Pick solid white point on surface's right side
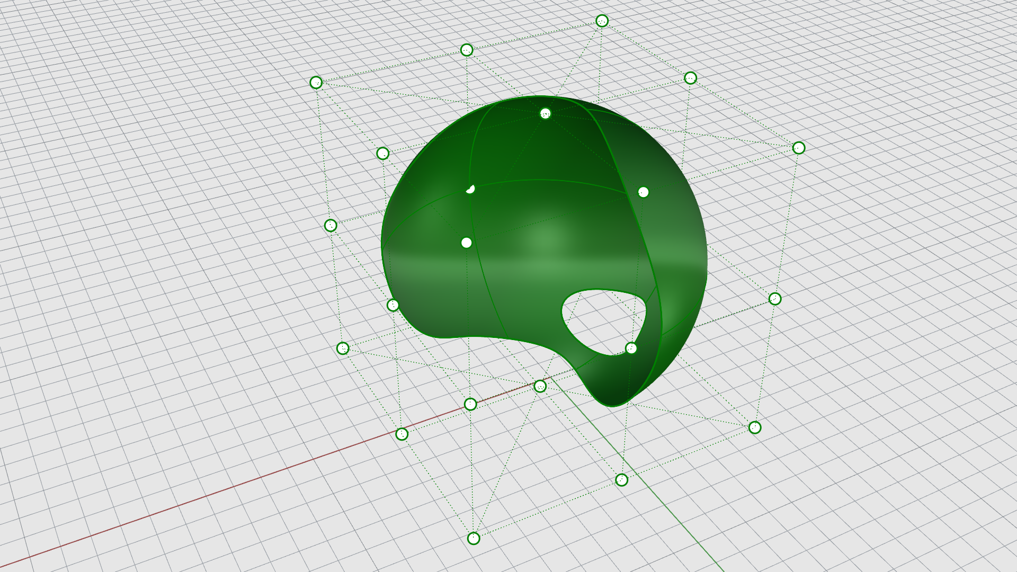This screenshot has height=572, width=1017. 643,192
